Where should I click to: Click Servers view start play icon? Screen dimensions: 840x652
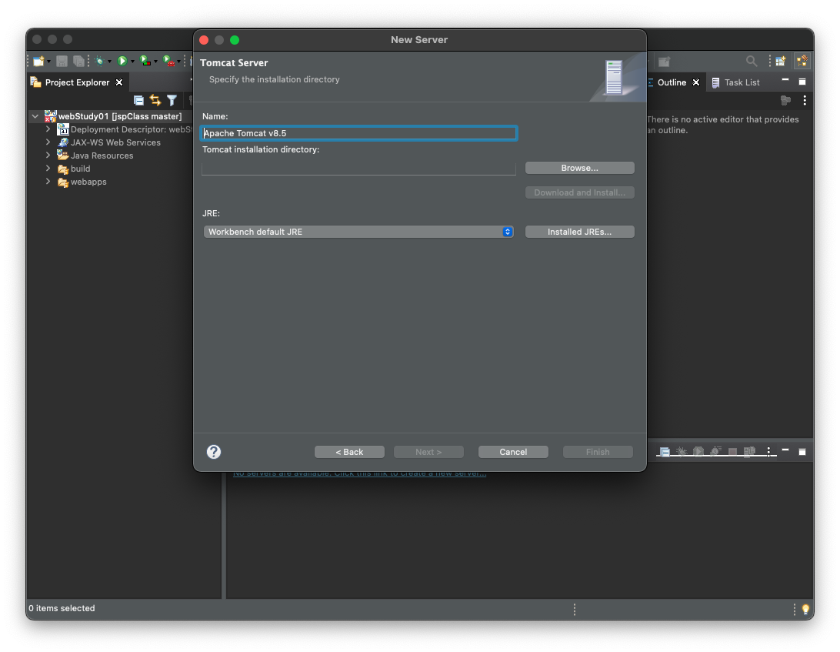click(698, 452)
